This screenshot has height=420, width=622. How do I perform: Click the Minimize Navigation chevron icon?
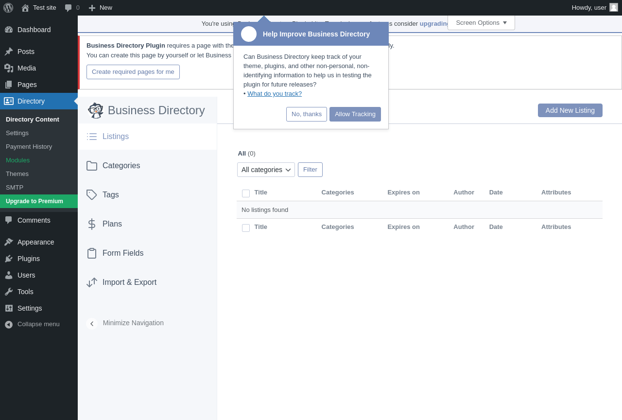tap(92, 324)
